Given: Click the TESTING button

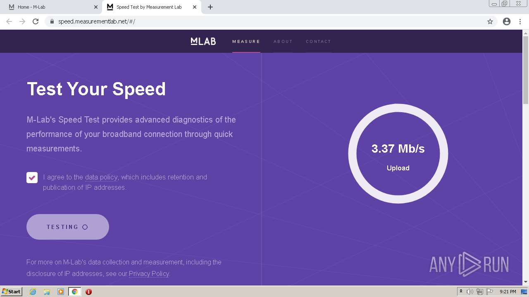Looking at the screenshot, I should point(68,227).
